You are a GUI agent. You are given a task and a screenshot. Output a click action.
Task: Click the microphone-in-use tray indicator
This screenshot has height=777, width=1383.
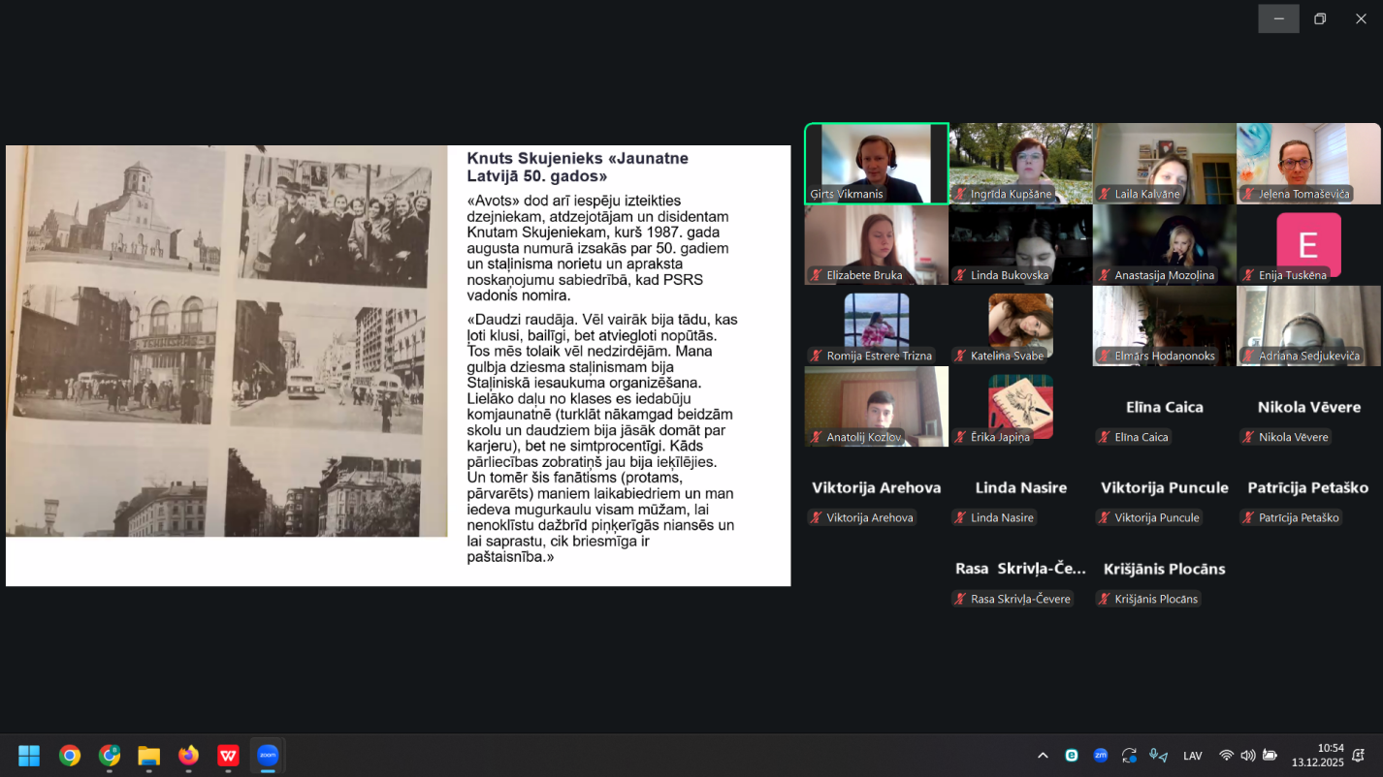(1158, 756)
